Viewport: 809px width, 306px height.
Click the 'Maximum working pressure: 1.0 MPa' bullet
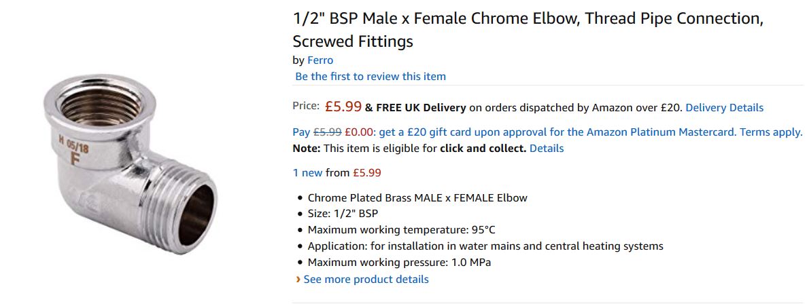[x=399, y=263]
